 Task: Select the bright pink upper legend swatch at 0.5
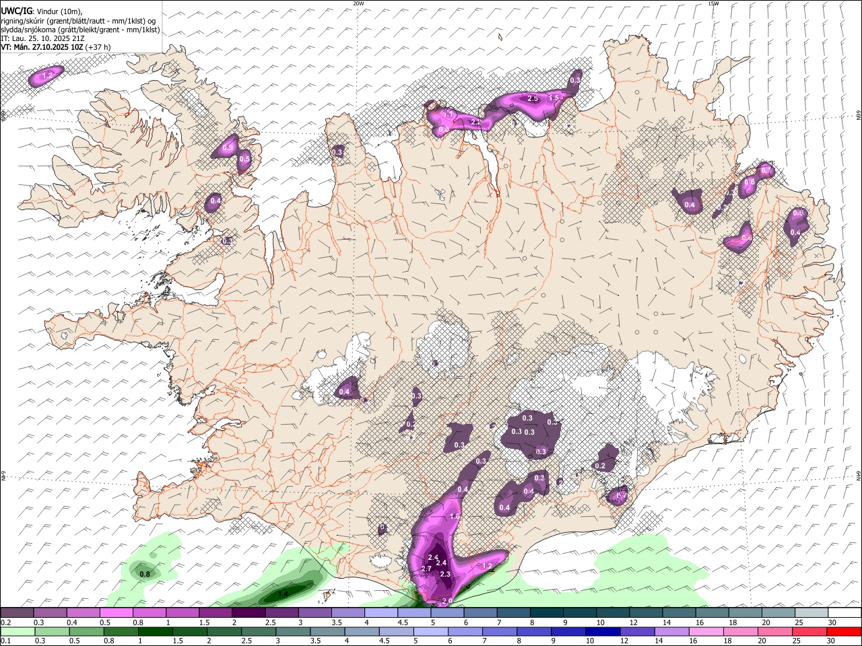tap(116, 613)
